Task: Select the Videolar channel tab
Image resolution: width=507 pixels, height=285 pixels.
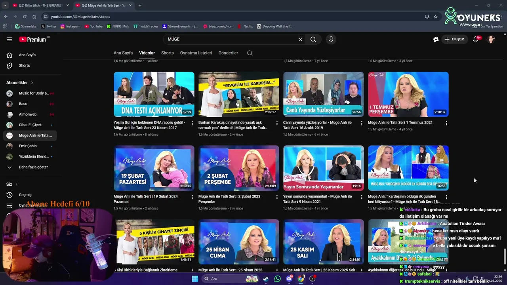Action: pyautogui.click(x=147, y=53)
